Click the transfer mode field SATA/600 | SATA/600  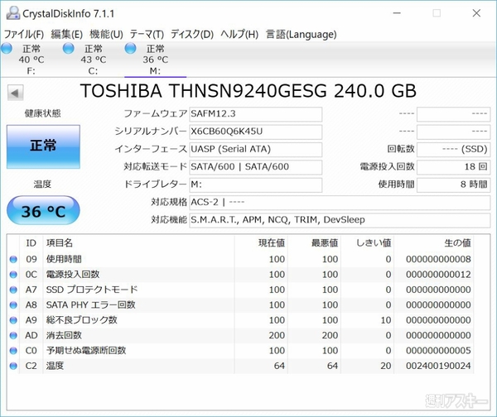tap(256, 167)
